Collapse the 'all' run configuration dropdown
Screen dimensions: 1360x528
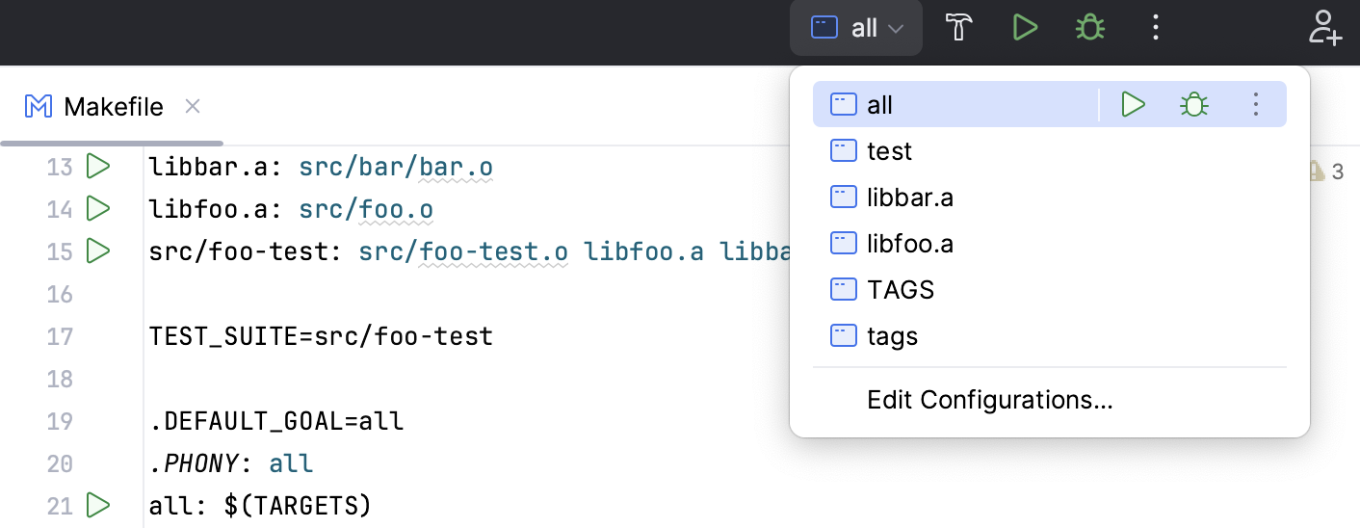[856, 28]
